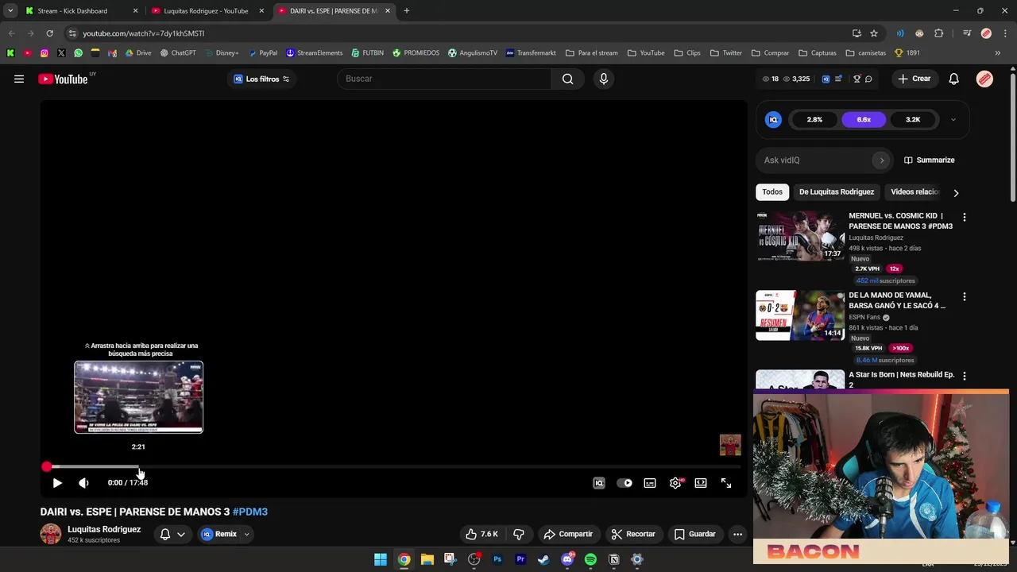The width and height of the screenshot is (1017, 572).
Task: Open more actions under the video
Action: tap(737, 534)
